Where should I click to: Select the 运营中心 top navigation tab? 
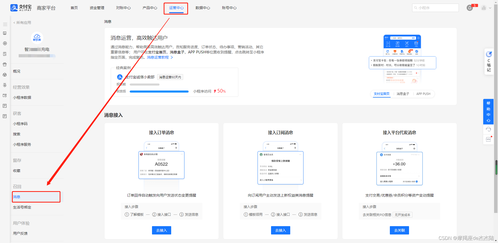[176, 8]
